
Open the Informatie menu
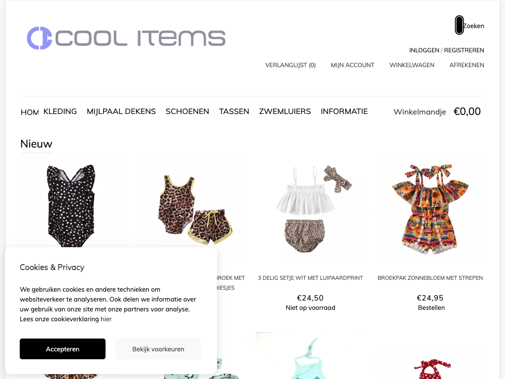click(x=344, y=112)
